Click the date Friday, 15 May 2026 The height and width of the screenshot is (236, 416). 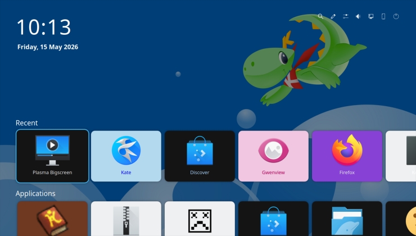[x=48, y=47]
